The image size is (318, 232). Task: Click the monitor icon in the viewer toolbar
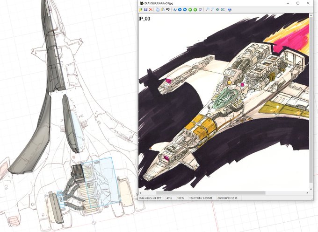click(x=200, y=9)
